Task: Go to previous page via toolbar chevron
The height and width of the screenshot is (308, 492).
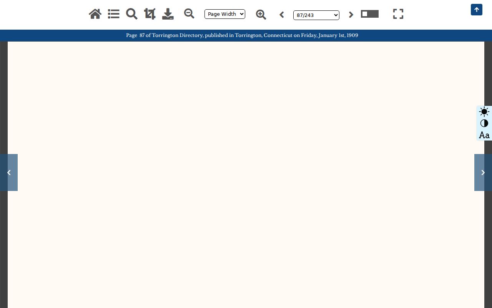Action: point(282,15)
